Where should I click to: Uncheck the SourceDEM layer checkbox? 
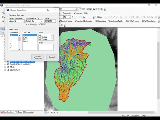(8, 70)
